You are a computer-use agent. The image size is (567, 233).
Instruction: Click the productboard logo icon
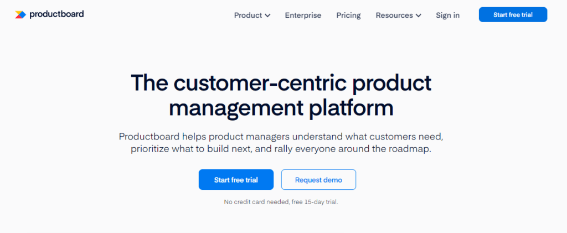[x=20, y=14]
